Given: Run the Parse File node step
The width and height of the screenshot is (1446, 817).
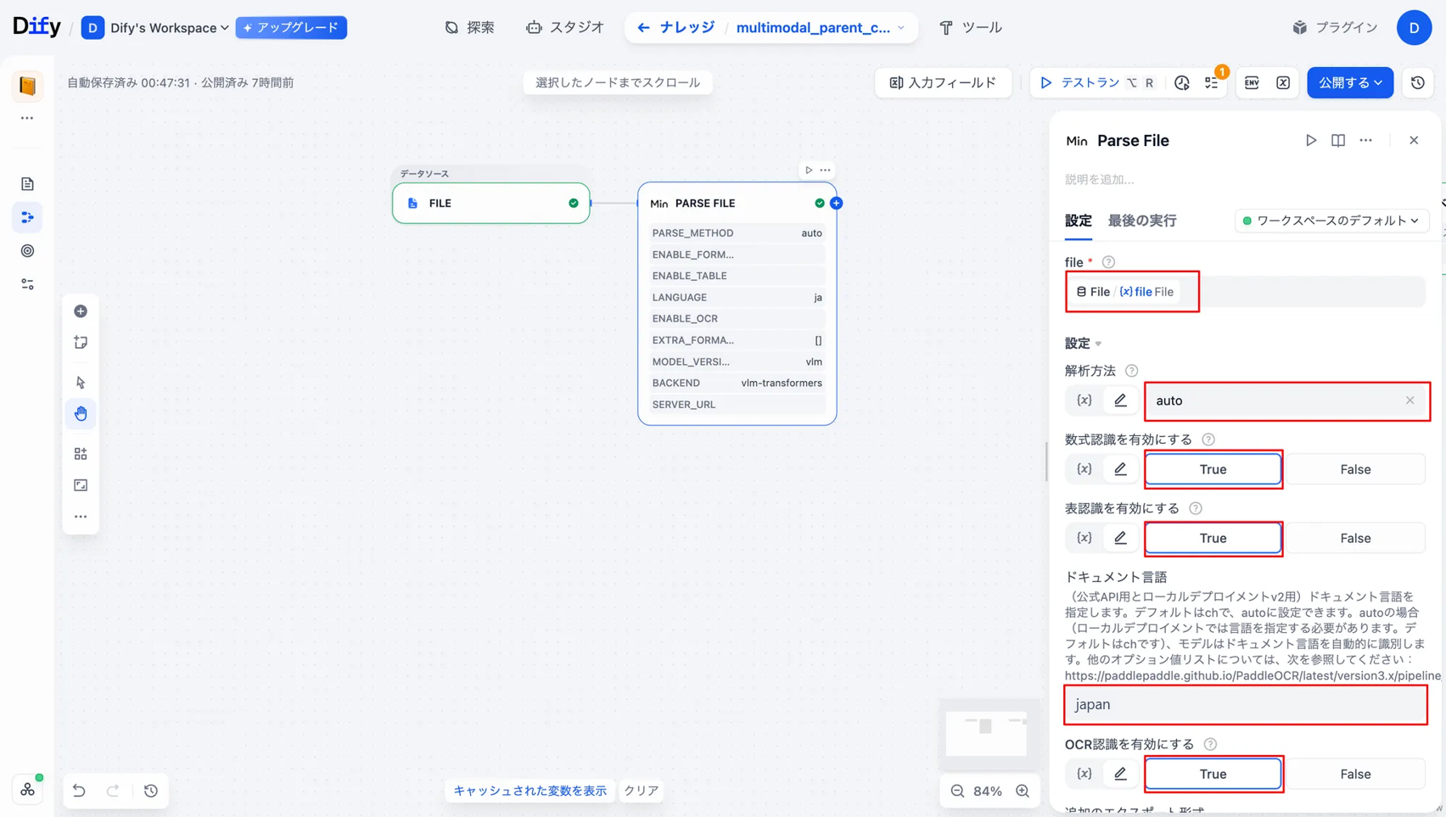Looking at the screenshot, I should 1310,141.
